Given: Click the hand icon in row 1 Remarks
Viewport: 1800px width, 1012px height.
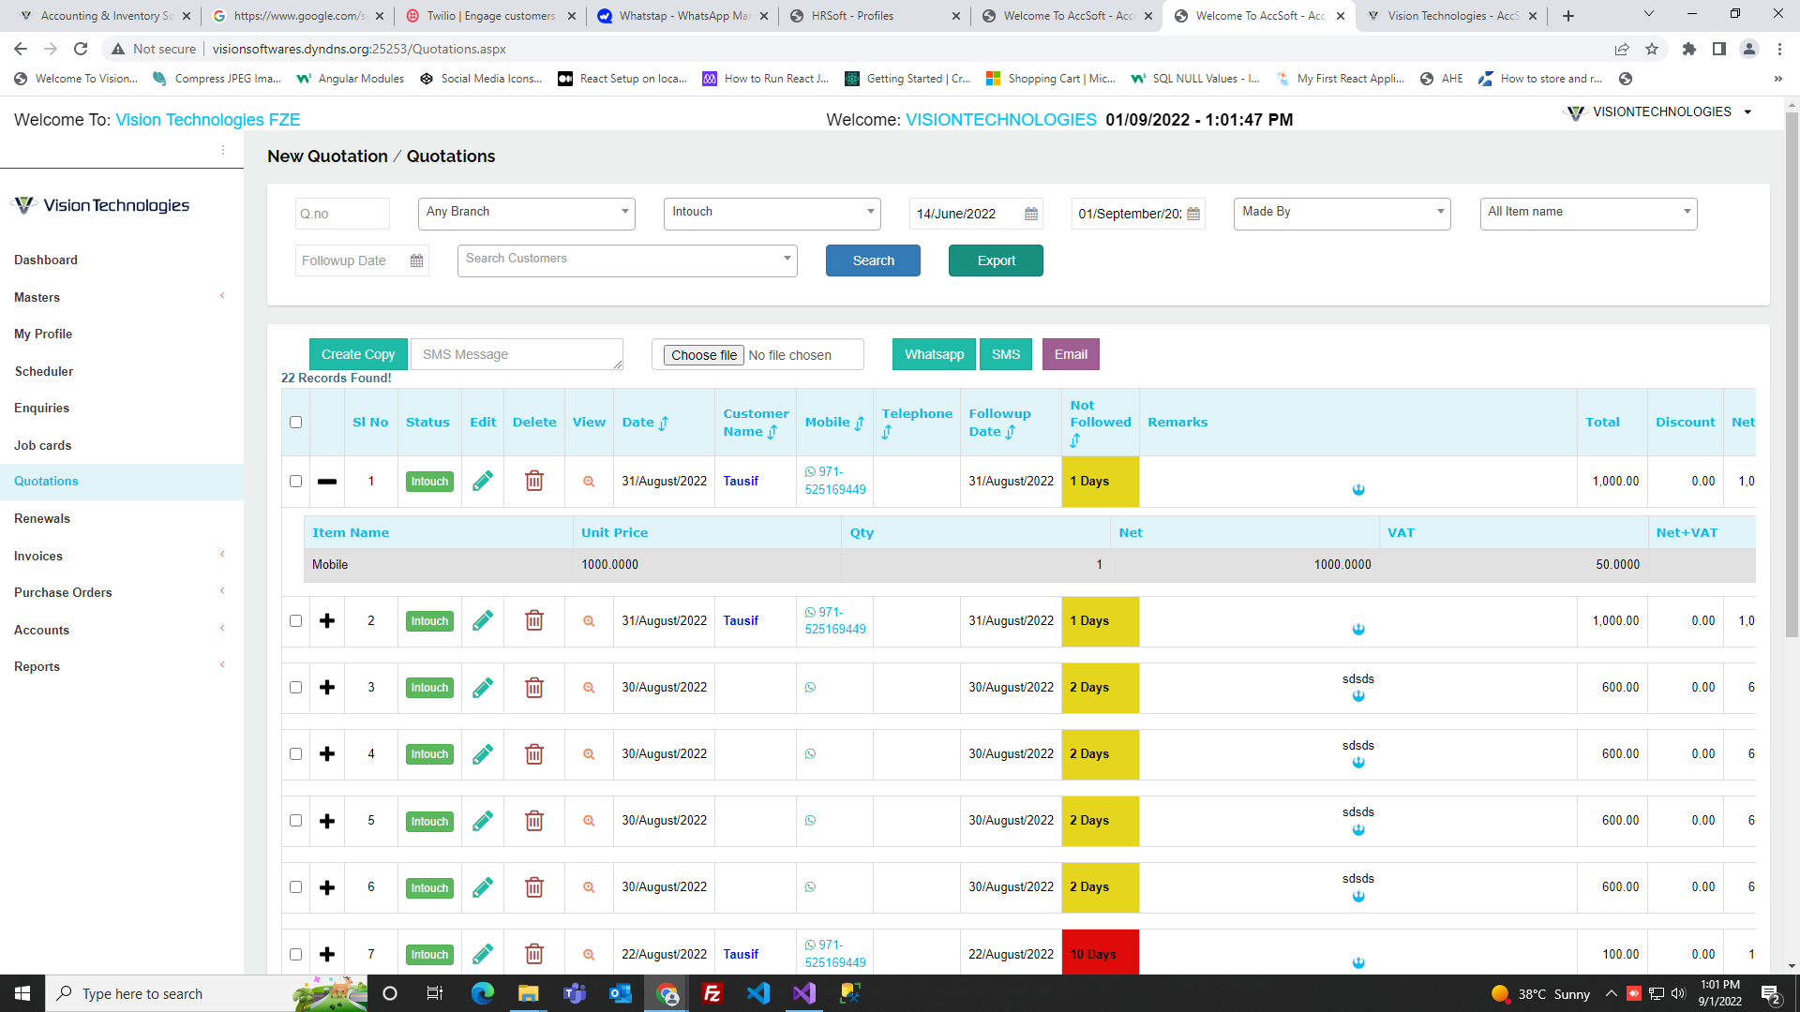Looking at the screenshot, I should point(1358,488).
